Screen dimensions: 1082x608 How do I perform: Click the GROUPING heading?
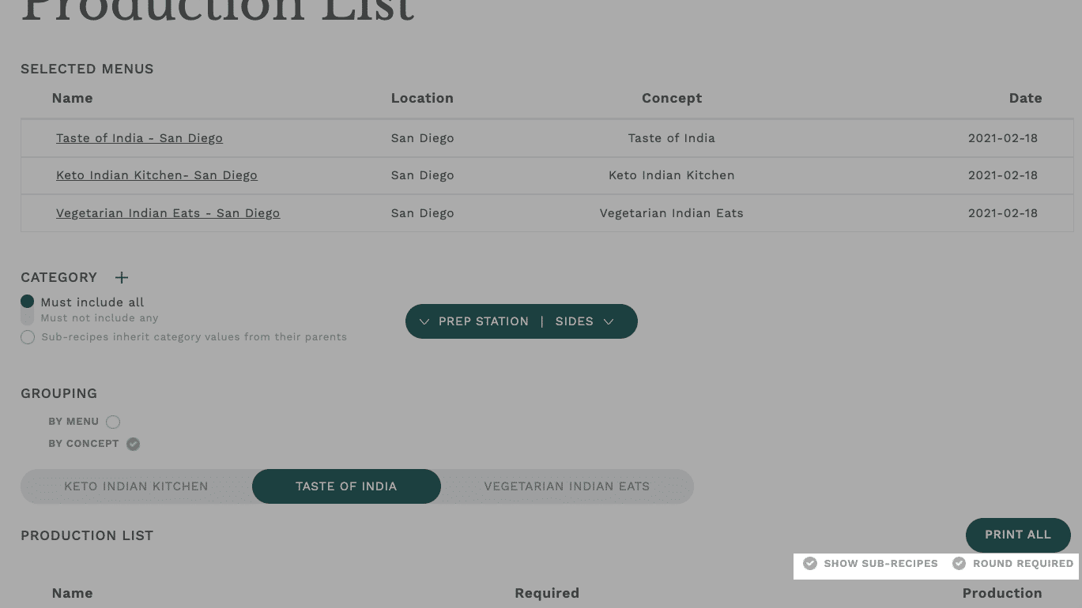point(58,393)
